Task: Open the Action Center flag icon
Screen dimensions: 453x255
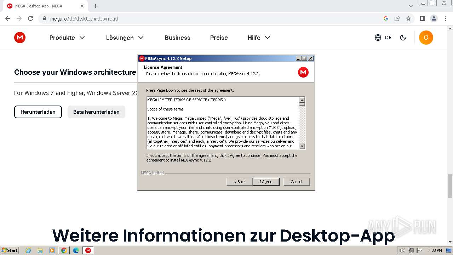Action: [x=419, y=250]
